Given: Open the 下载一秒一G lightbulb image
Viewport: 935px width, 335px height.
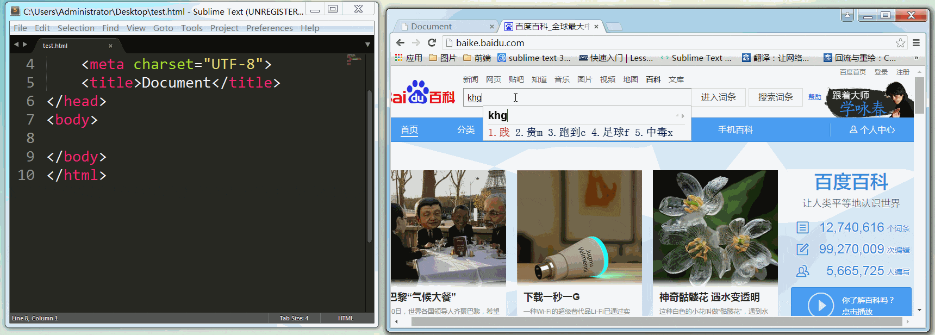Looking at the screenshot, I should point(579,228).
